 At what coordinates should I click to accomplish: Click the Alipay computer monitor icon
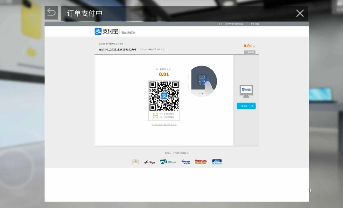point(246,91)
